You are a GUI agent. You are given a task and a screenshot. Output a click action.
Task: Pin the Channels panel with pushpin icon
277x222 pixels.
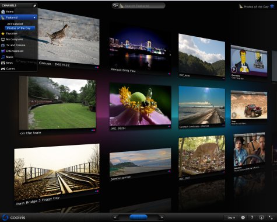[34, 6]
